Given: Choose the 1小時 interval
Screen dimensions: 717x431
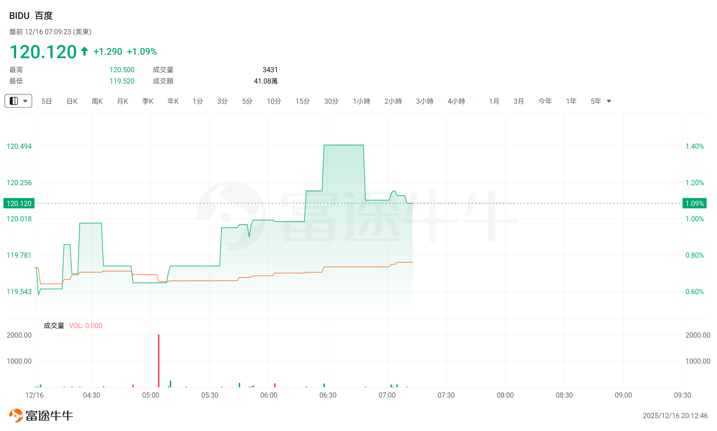Looking at the screenshot, I should click(361, 101).
